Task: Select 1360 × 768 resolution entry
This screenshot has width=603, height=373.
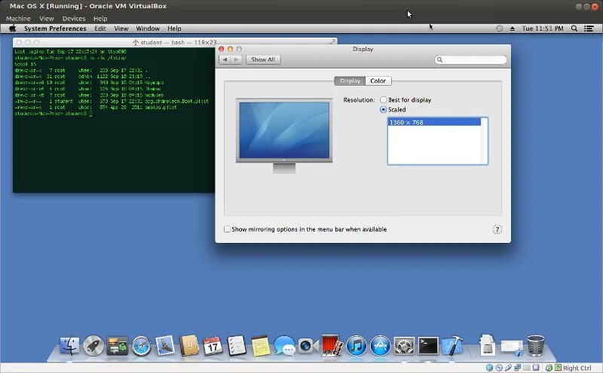Action: click(x=434, y=123)
